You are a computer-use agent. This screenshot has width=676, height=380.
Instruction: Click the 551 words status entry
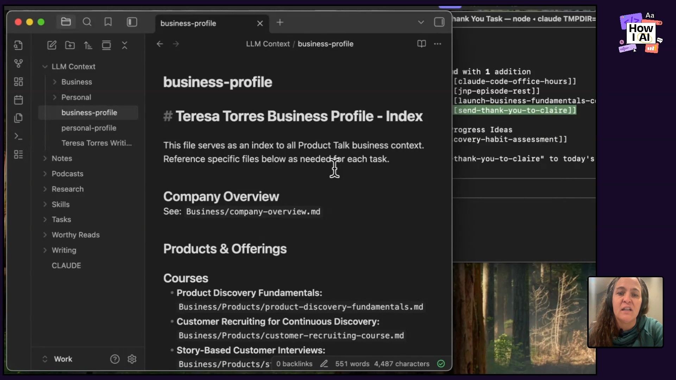click(x=352, y=364)
